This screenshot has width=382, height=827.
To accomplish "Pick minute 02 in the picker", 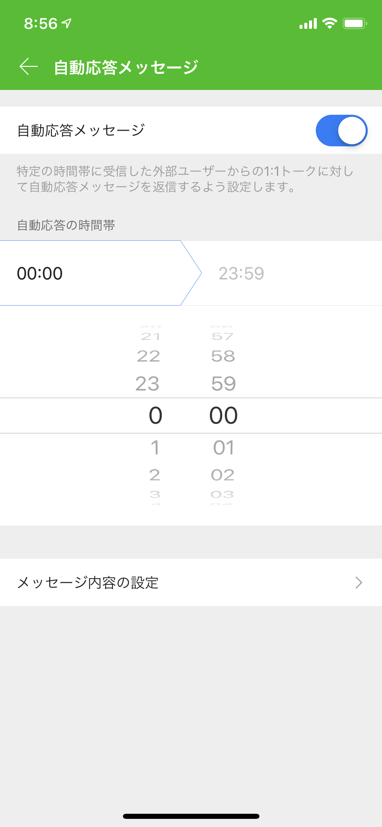I will [223, 475].
